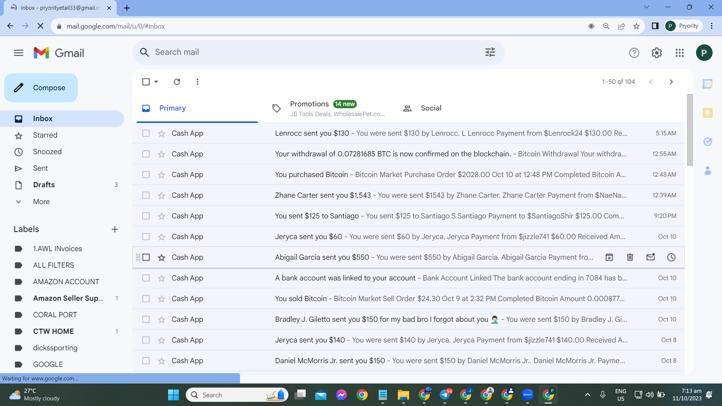The width and height of the screenshot is (722, 406).
Task: Click the Gmail logo
Action: click(59, 53)
